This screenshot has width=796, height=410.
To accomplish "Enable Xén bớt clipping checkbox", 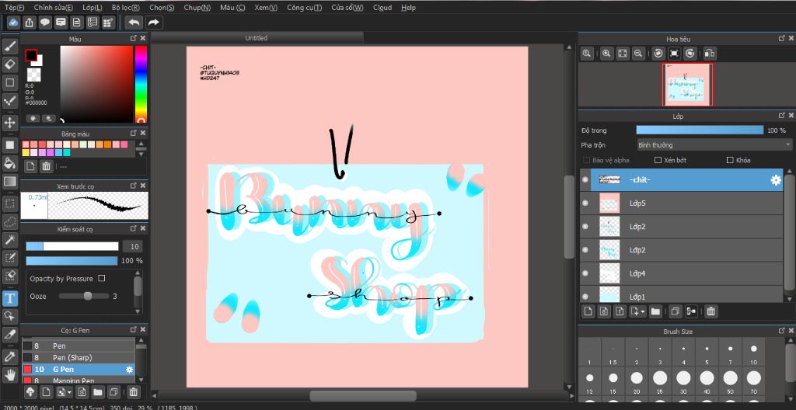I will point(658,160).
